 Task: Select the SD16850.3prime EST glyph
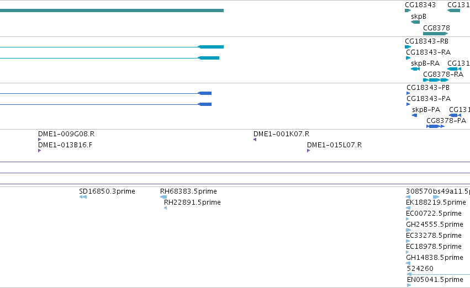pos(83,197)
